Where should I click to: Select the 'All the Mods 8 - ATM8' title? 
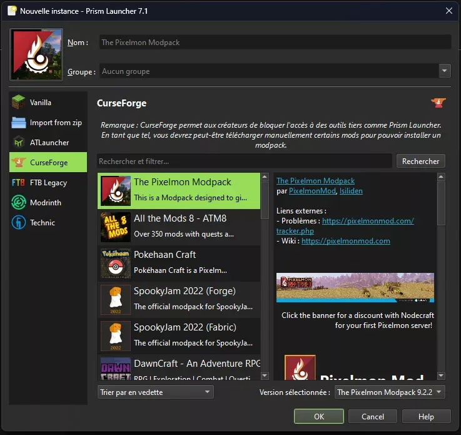coord(180,218)
